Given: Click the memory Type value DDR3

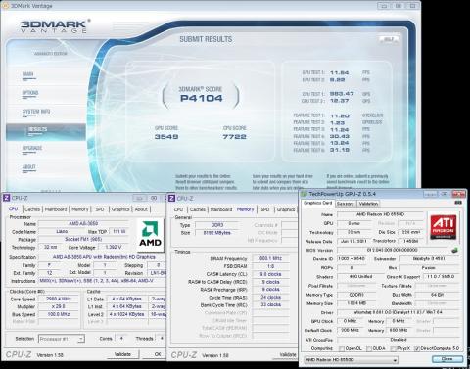Looking at the screenshot, I should point(216,225).
